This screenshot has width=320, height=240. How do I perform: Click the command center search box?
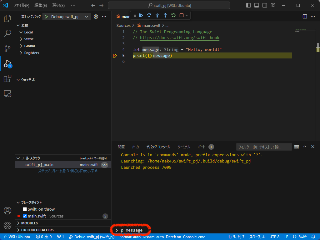169,6
